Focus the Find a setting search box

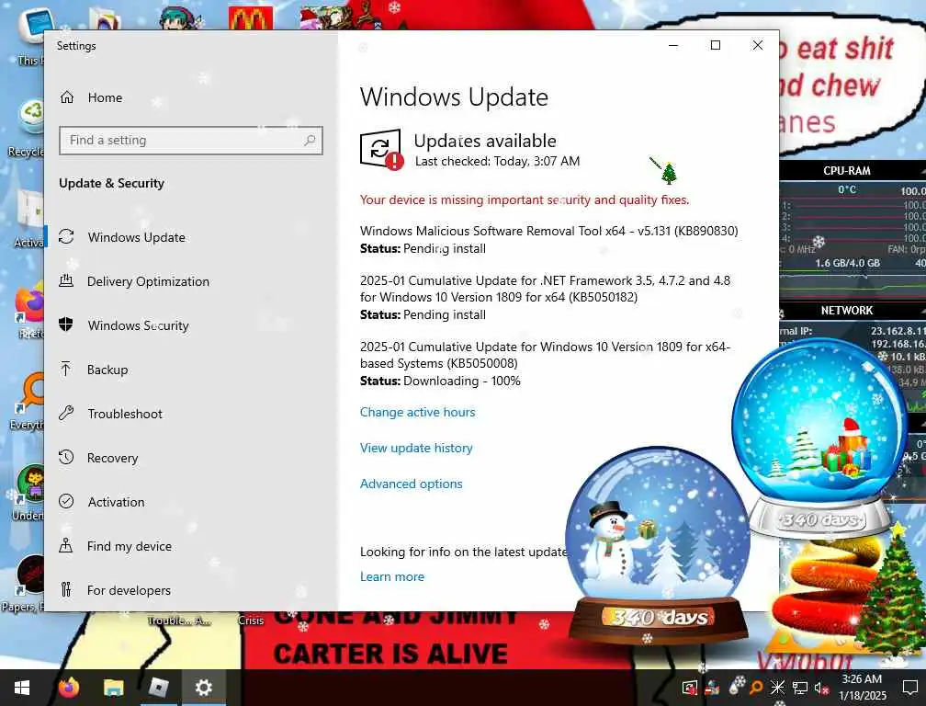(191, 140)
